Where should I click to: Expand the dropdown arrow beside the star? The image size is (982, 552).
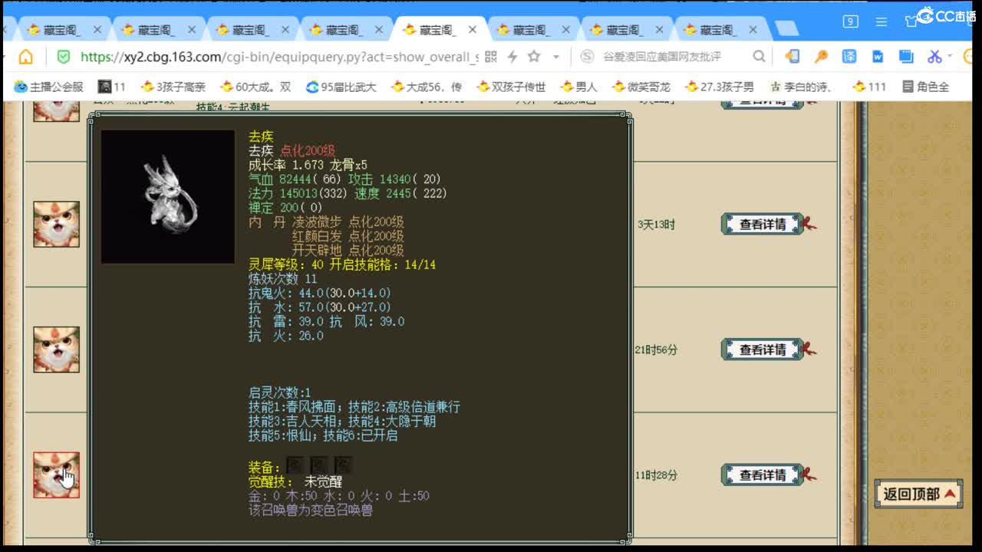pyautogui.click(x=556, y=57)
